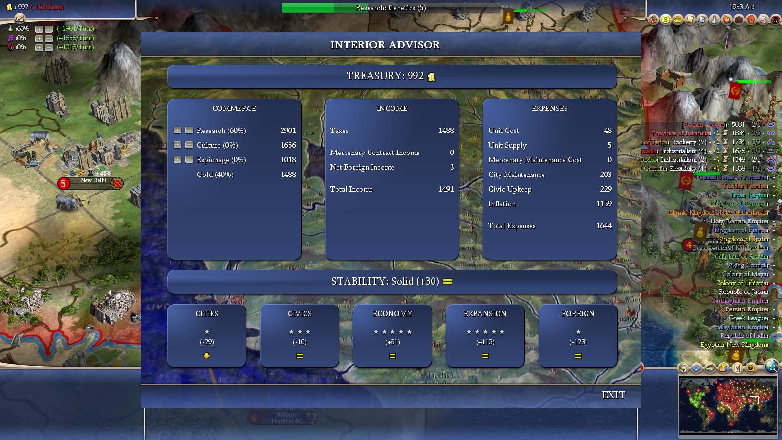Toggle the yield display icon above minimap
The image size is (782, 440).
pos(724,368)
